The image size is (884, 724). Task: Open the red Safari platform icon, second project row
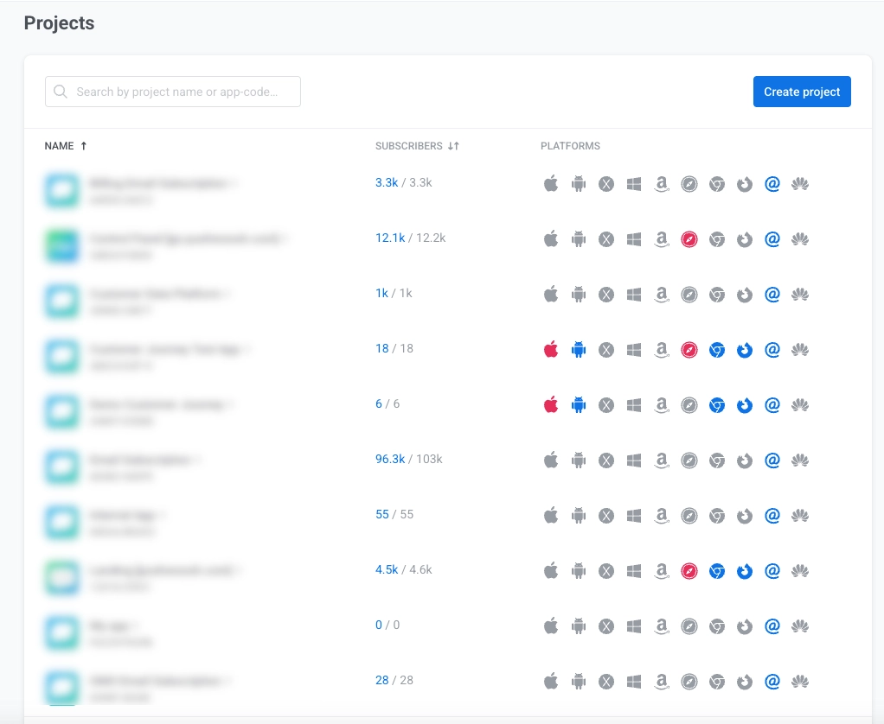(x=689, y=238)
